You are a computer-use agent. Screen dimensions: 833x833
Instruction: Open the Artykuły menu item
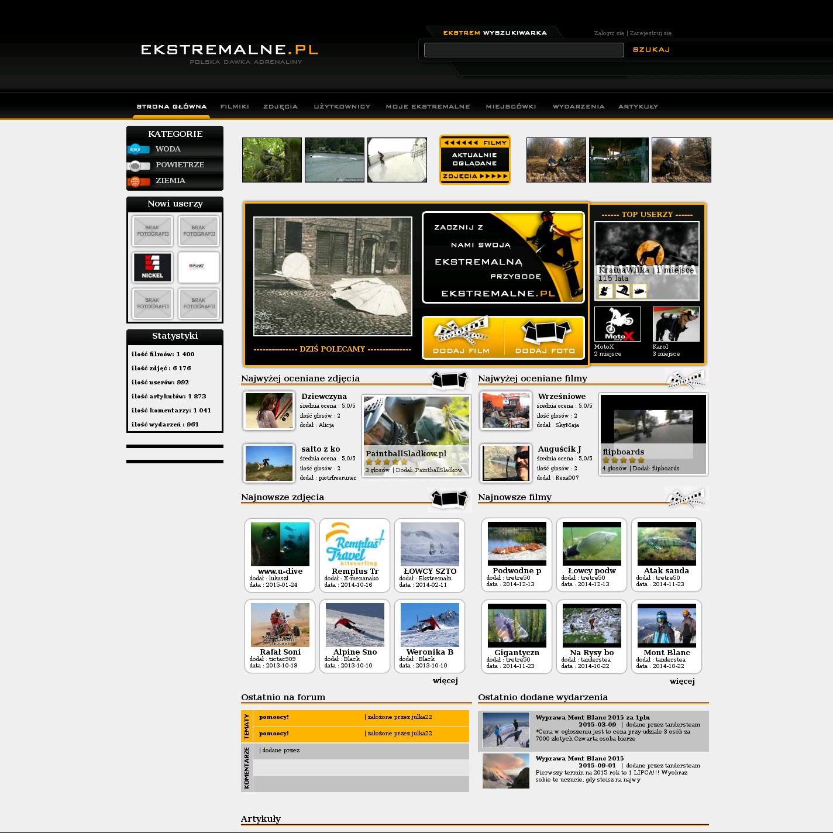point(638,106)
